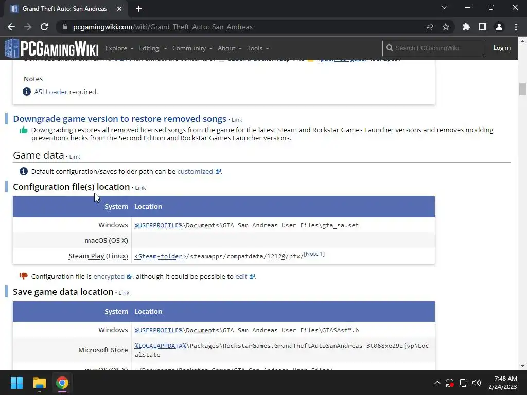Open the sync update tray icon
The width and height of the screenshot is (527, 395).
point(450,383)
